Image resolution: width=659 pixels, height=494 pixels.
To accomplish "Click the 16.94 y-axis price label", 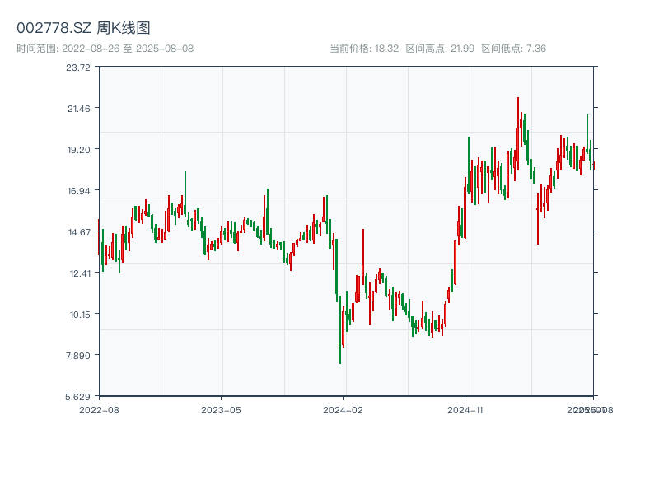I will tap(79, 191).
